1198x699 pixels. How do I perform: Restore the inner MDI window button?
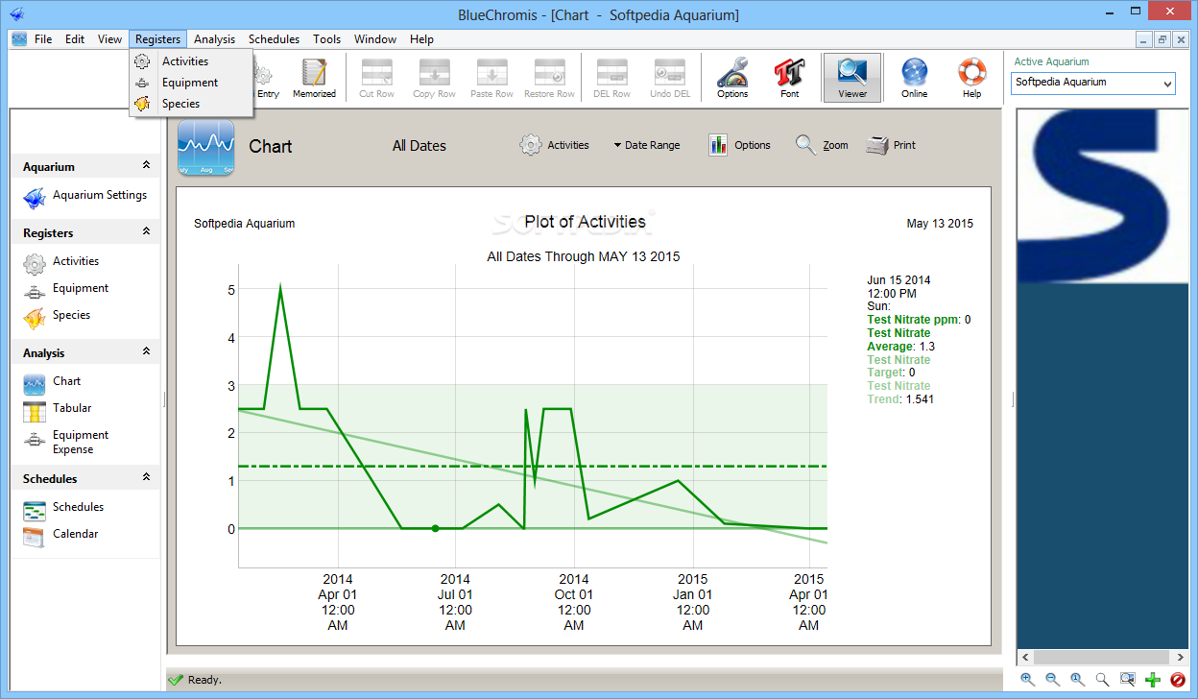1162,39
